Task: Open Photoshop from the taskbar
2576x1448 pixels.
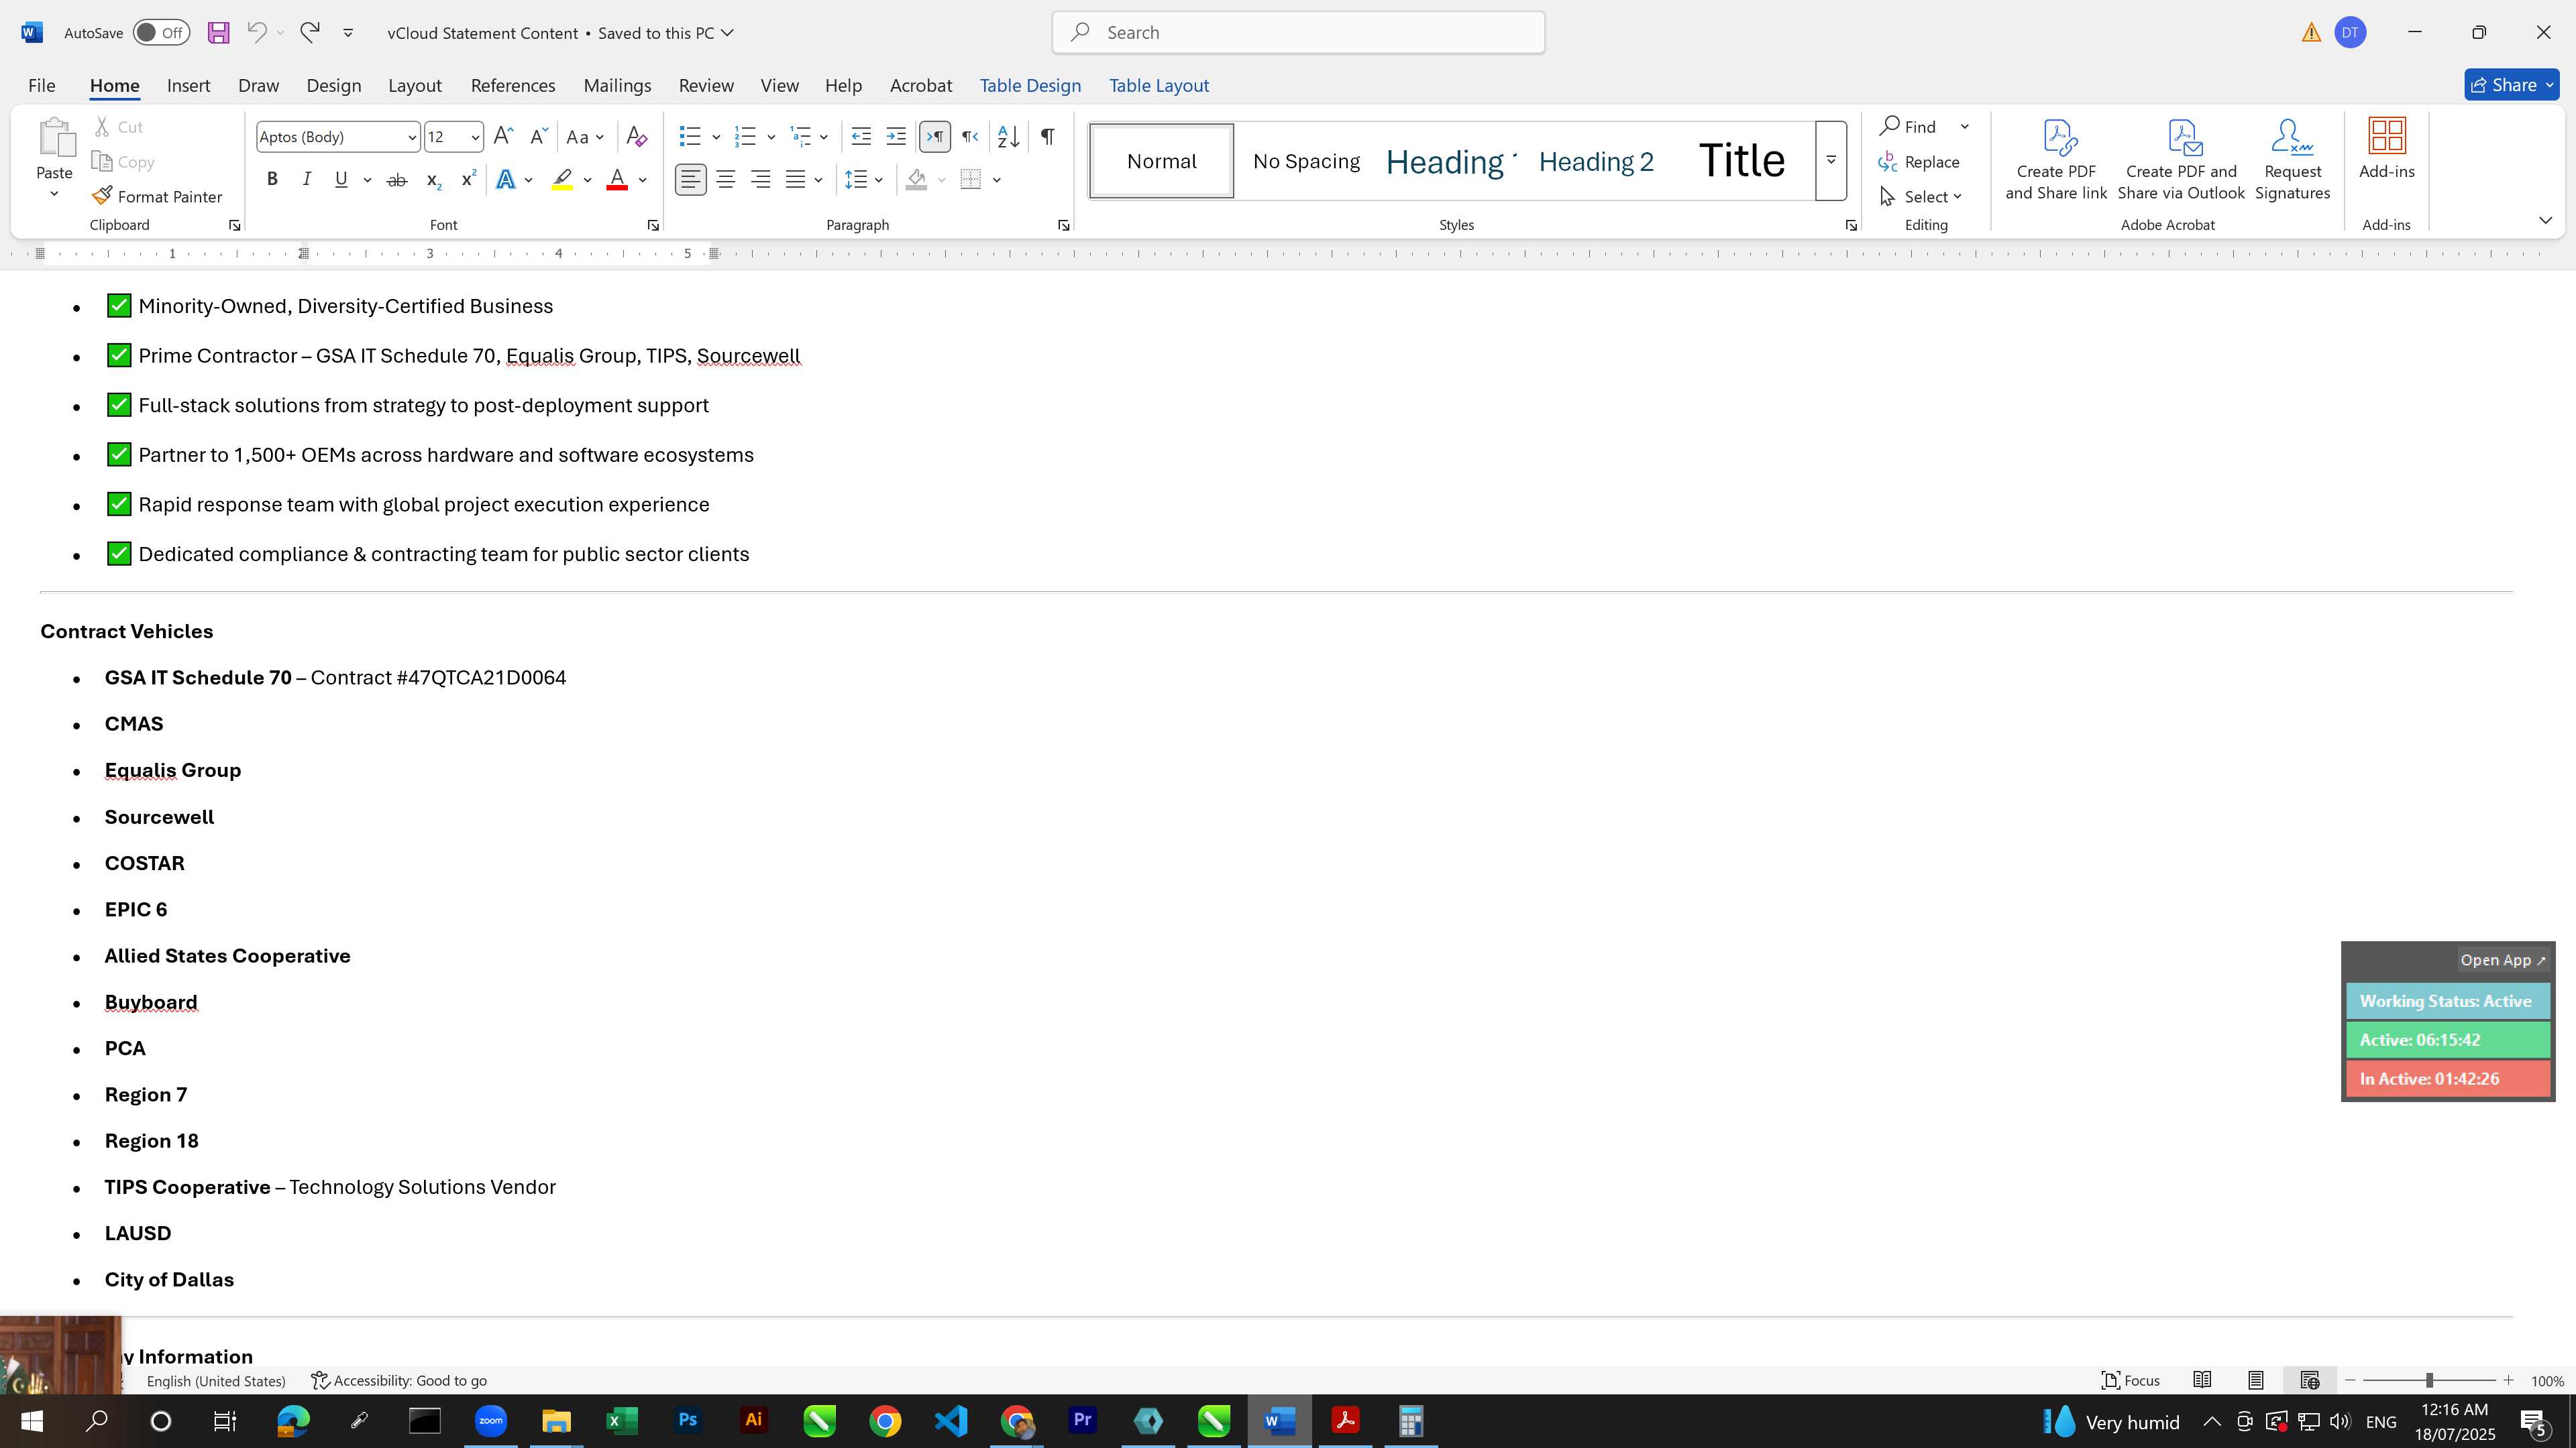Action: [x=688, y=1421]
